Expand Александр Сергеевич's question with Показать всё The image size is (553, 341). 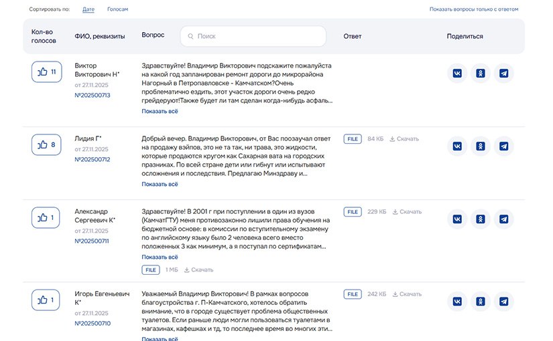(160, 257)
